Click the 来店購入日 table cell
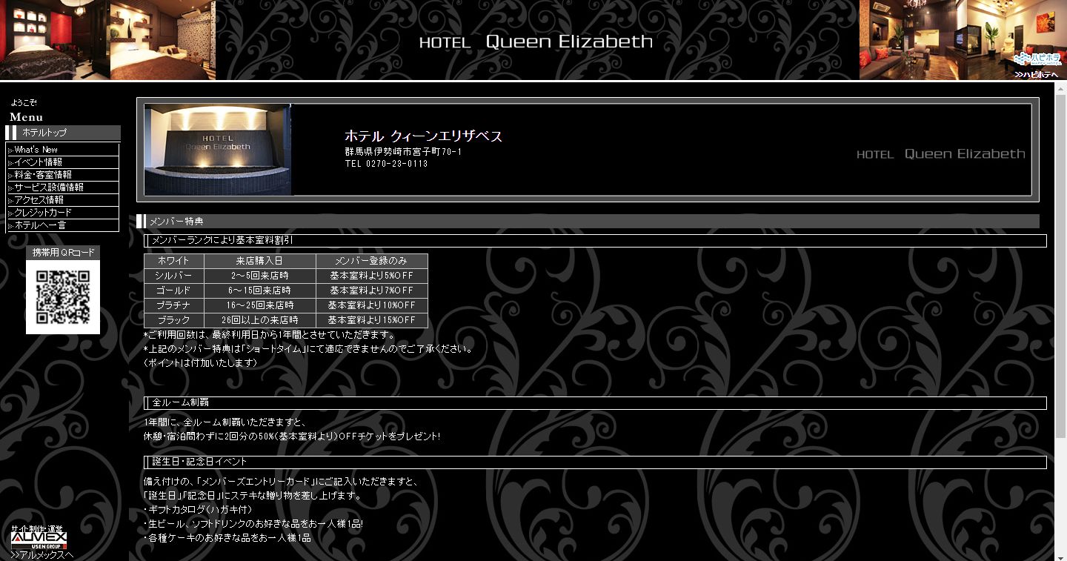Image resolution: width=1067 pixels, height=561 pixels. pos(260,261)
